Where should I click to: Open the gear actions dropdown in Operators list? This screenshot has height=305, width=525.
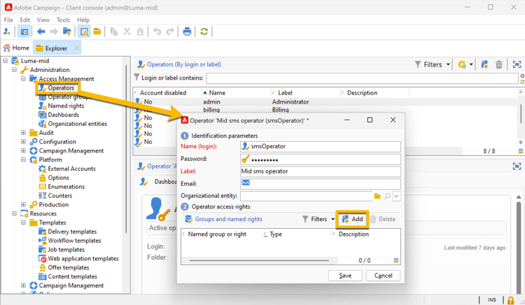[x=465, y=64]
